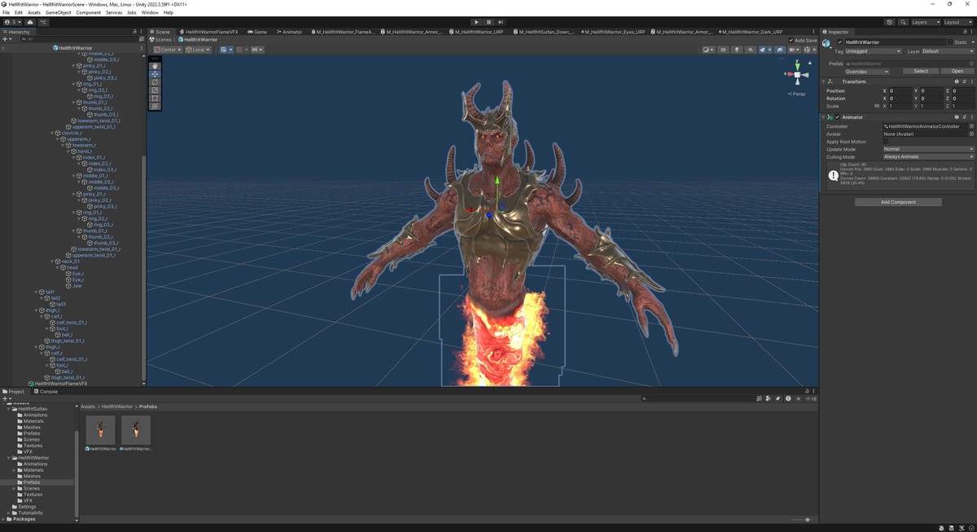Switch to the Console tab
977x532 pixels.
[x=48, y=391]
